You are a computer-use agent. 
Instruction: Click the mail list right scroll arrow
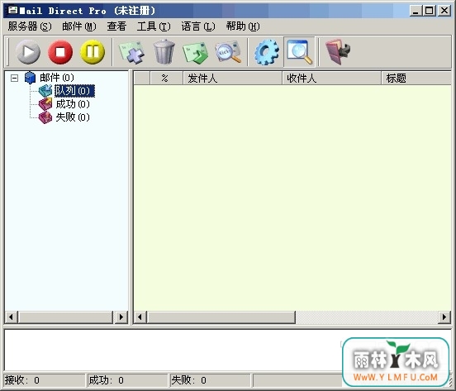[x=444, y=317]
